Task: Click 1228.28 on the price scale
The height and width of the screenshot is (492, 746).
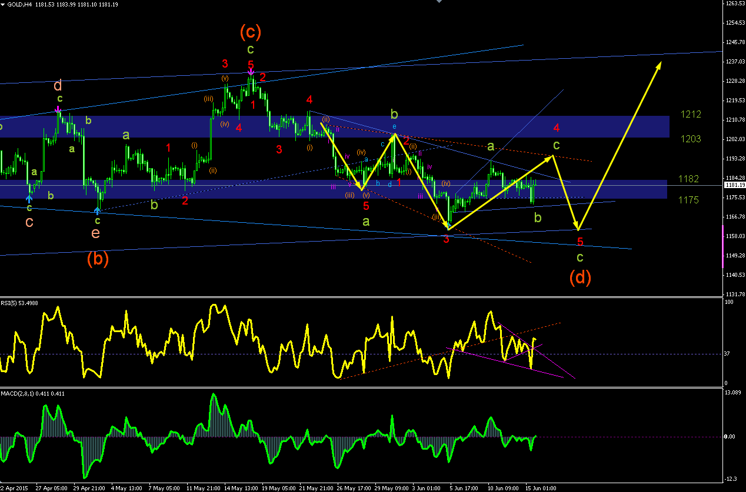Action: pos(734,81)
